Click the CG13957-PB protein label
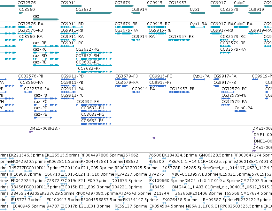272x211 pixels. click(182, 89)
